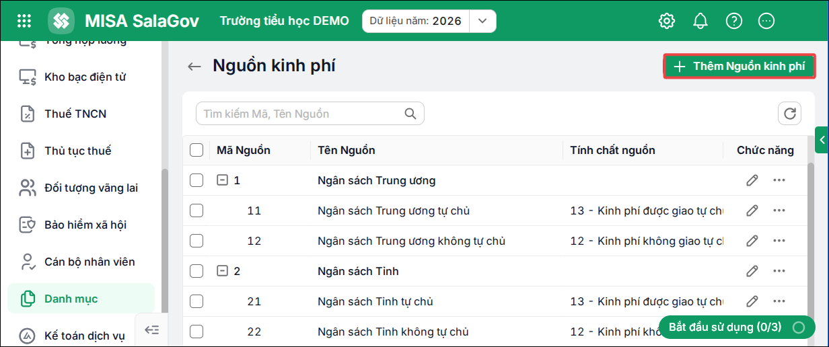
Task: Click the Tìm kiếm Mã, Tên Nguồn search field
Action: point(310,114)
